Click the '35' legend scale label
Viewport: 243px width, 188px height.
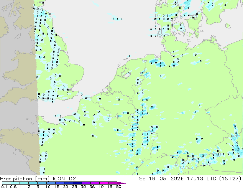coord(92,186)
